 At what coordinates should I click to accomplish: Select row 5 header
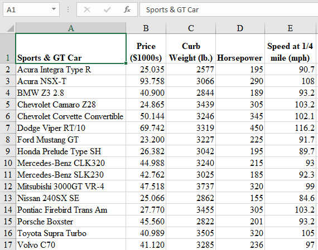(8, 105)
